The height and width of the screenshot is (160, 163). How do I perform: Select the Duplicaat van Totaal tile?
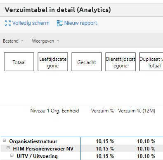(151, 62)
